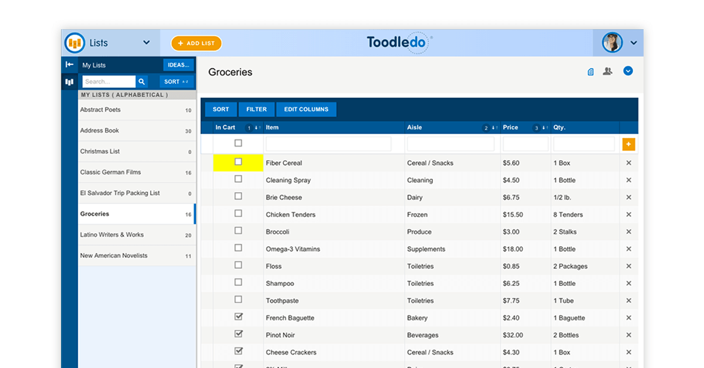Check the Chicken Tenders In Cart box
The image size is (704, 368).
click(238, 213)
